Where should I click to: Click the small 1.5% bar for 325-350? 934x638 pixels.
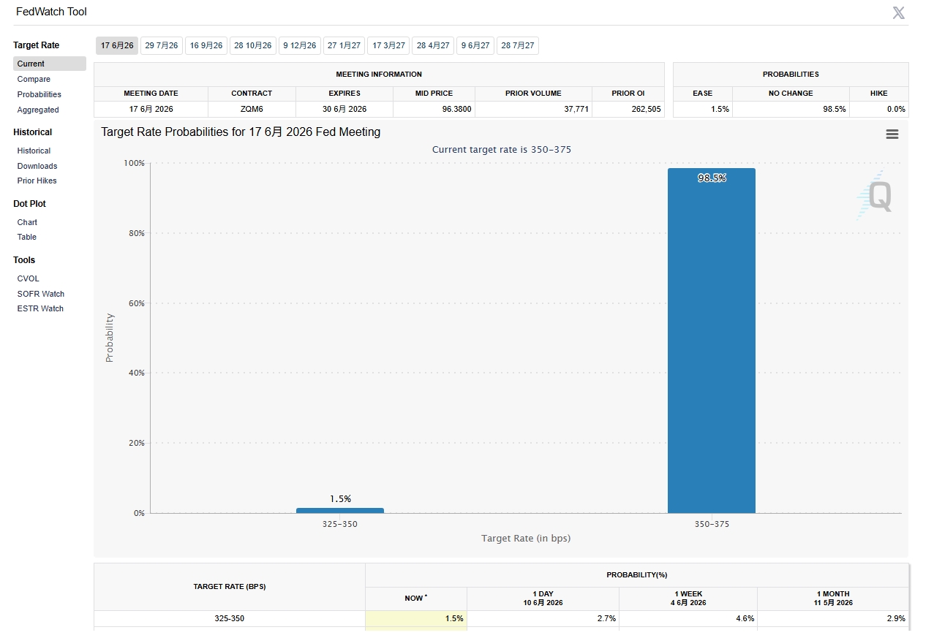[339, 510]
